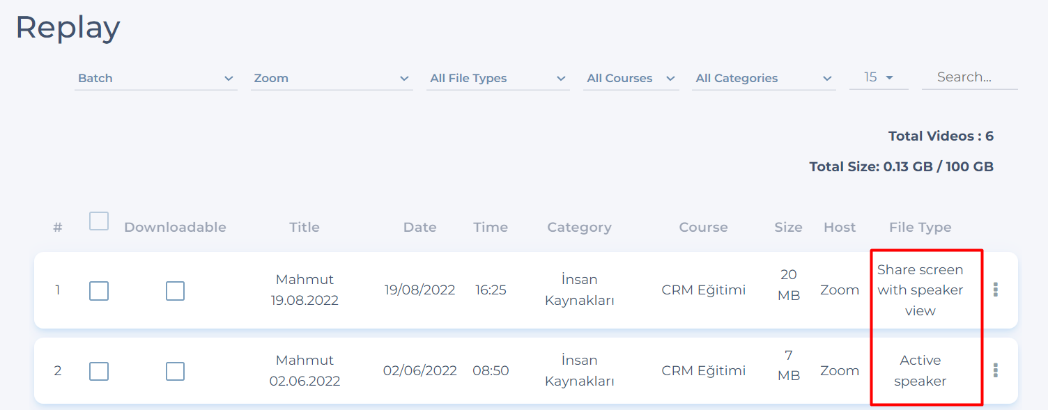Image resolution: width=1048 pixels, height=410 pixels.
Task: Select row 2 checkbox for Mahmut 02.06.2022
Action: pos(99,371)
